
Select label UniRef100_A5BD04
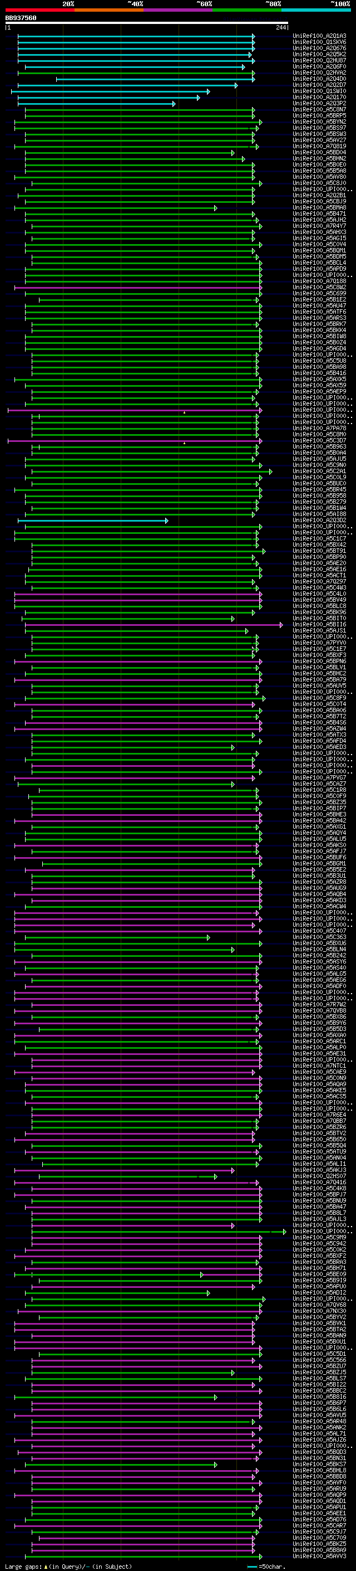click(x=319, y=153)
